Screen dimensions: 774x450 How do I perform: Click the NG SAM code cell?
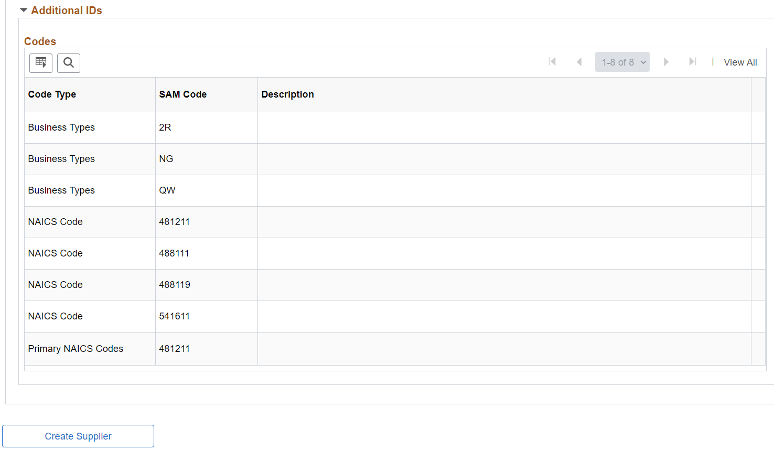tap(207, 159)
